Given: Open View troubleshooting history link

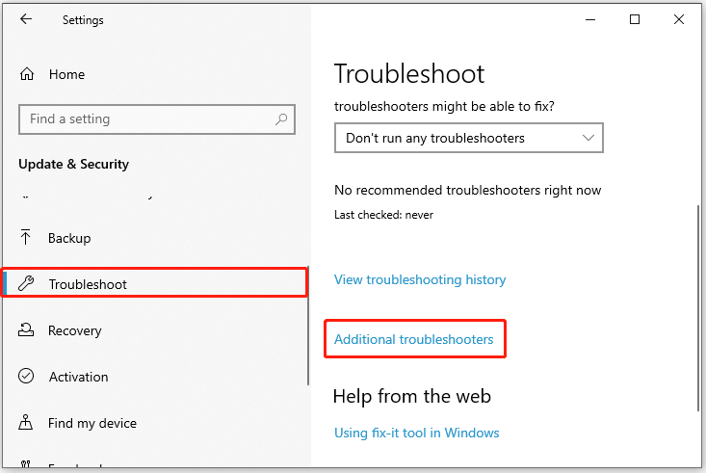Looking at the screenshot, I should coord(420,279).
